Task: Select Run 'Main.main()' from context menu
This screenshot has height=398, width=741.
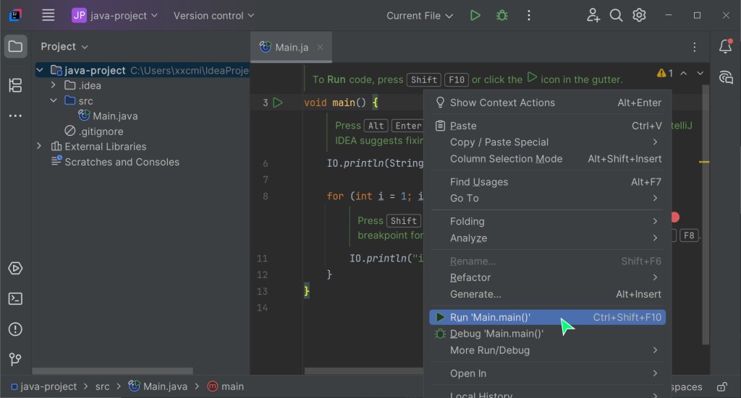Action: pos(490,317)
